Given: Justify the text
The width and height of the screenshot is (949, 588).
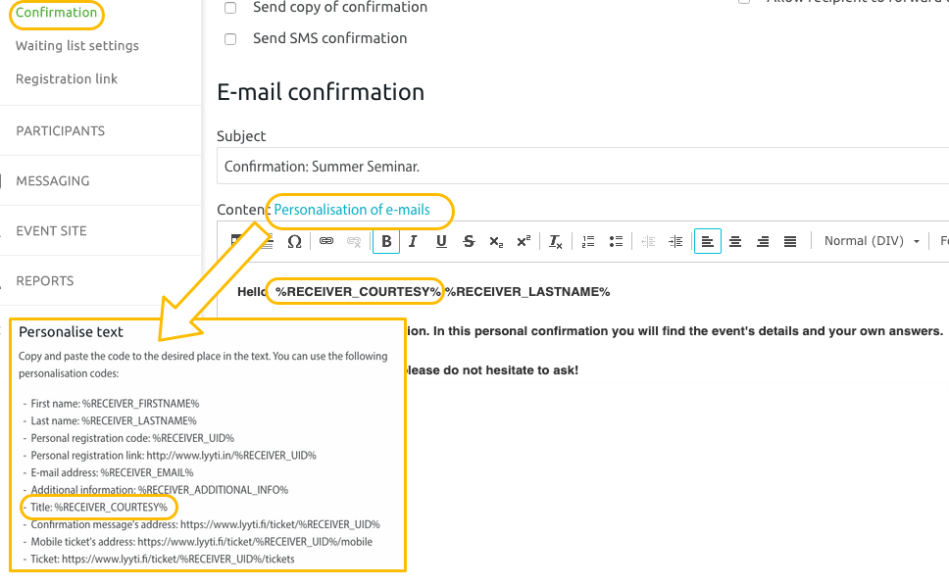Looking at the screenshot, I should pyautogui.click(x=790, y=242).
